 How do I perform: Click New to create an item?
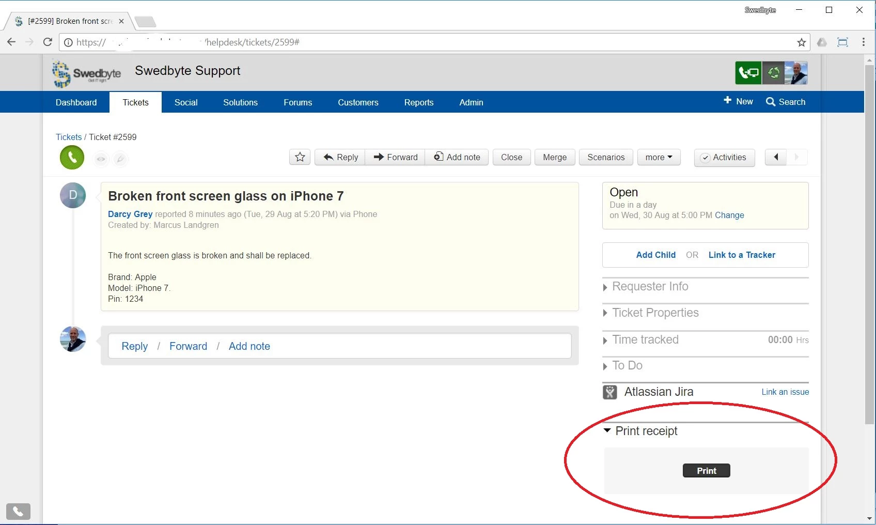739,101
